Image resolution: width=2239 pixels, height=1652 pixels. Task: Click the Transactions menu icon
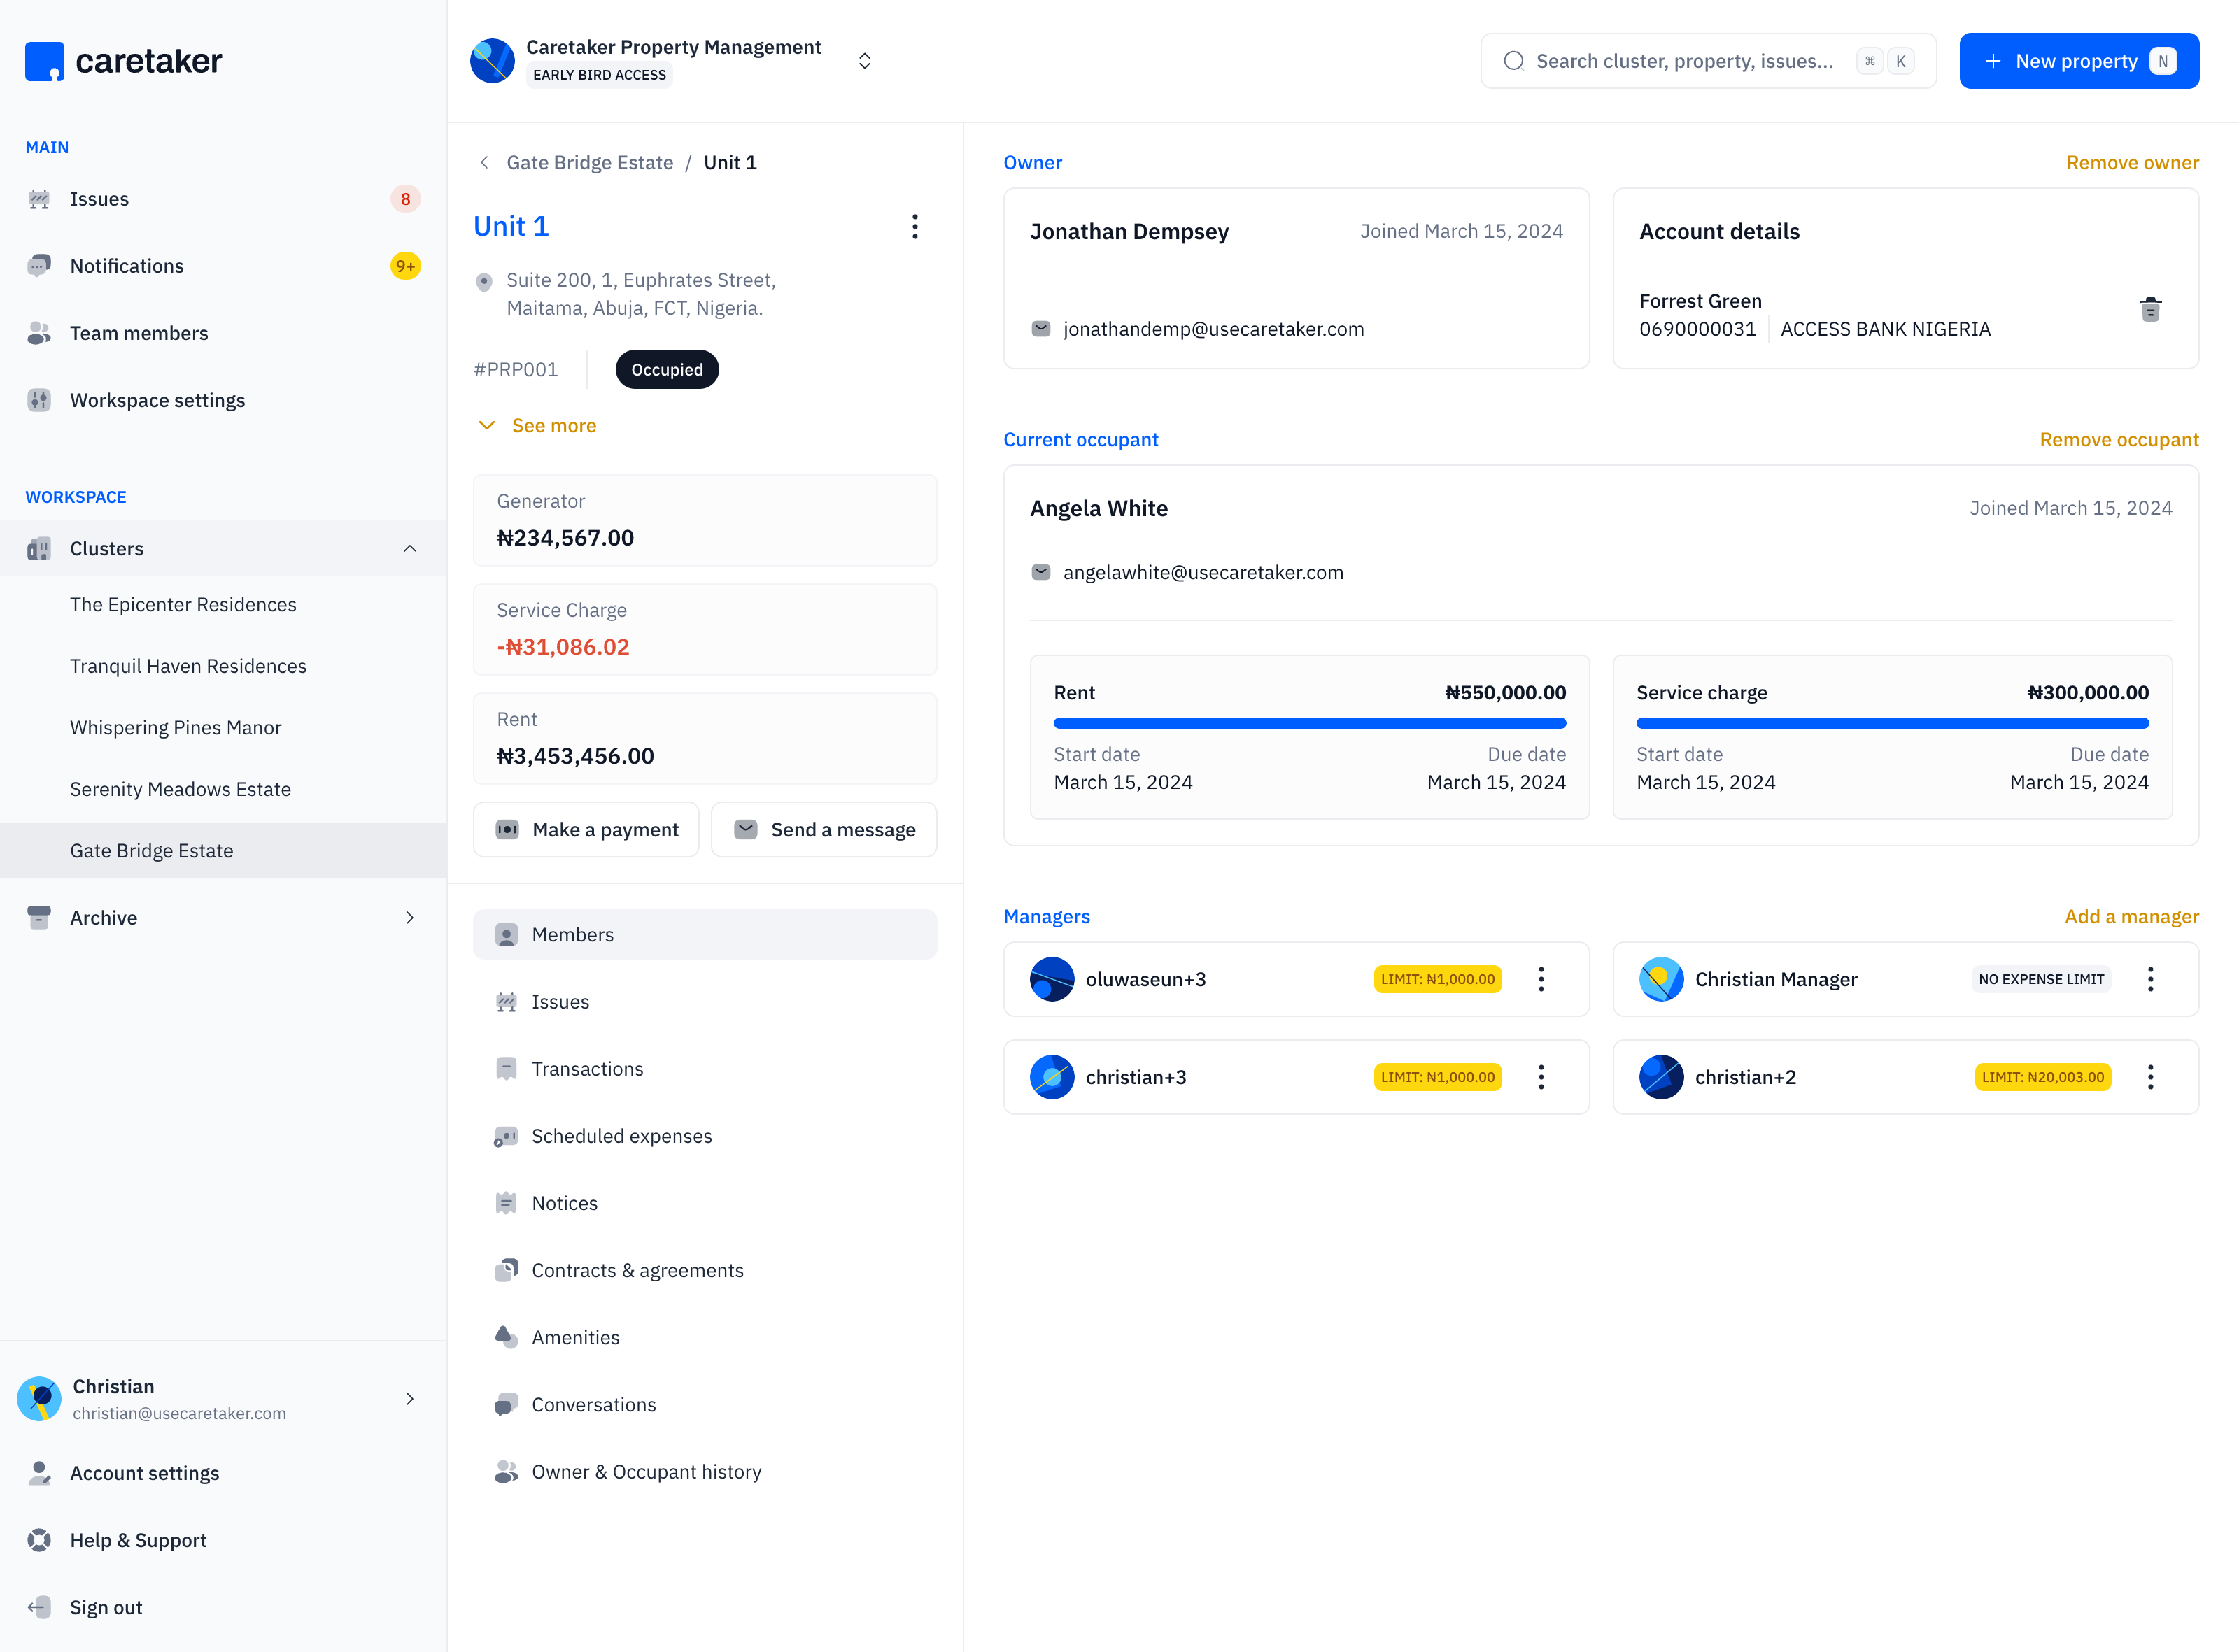(x=507, y=1068)
